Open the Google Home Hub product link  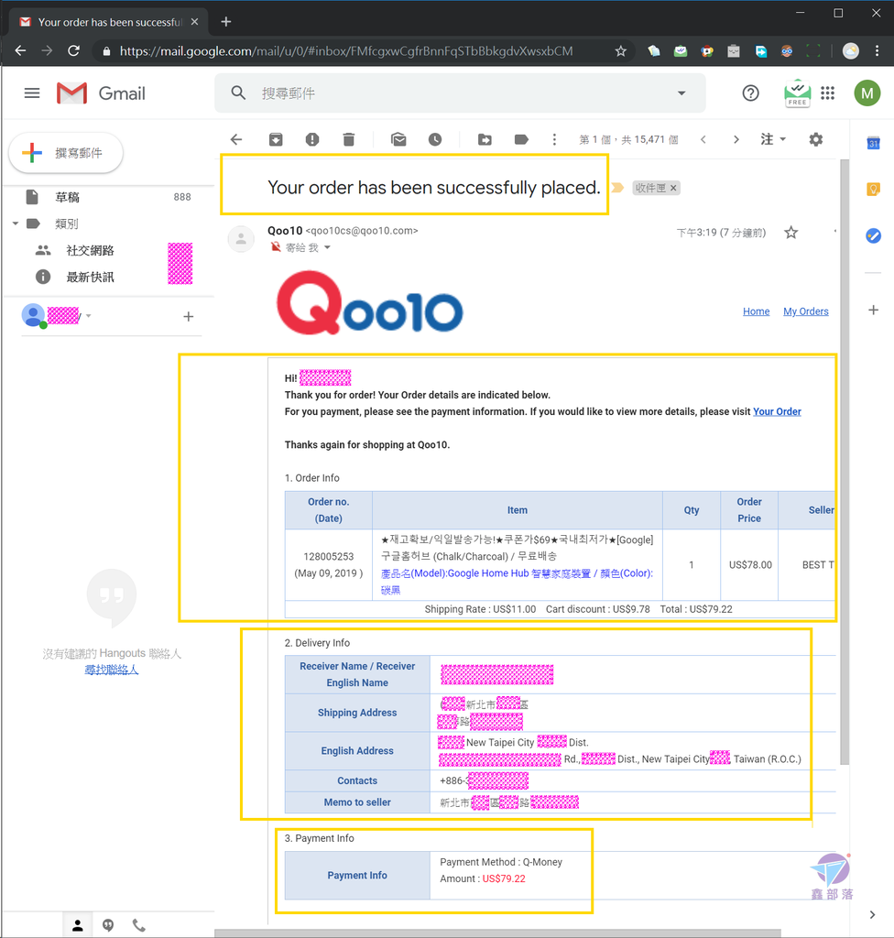pyautogui.click(x=517, y=582)
